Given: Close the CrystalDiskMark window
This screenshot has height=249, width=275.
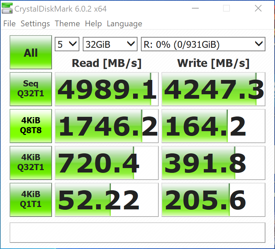Looking at the screenshot, I should 258,8.
